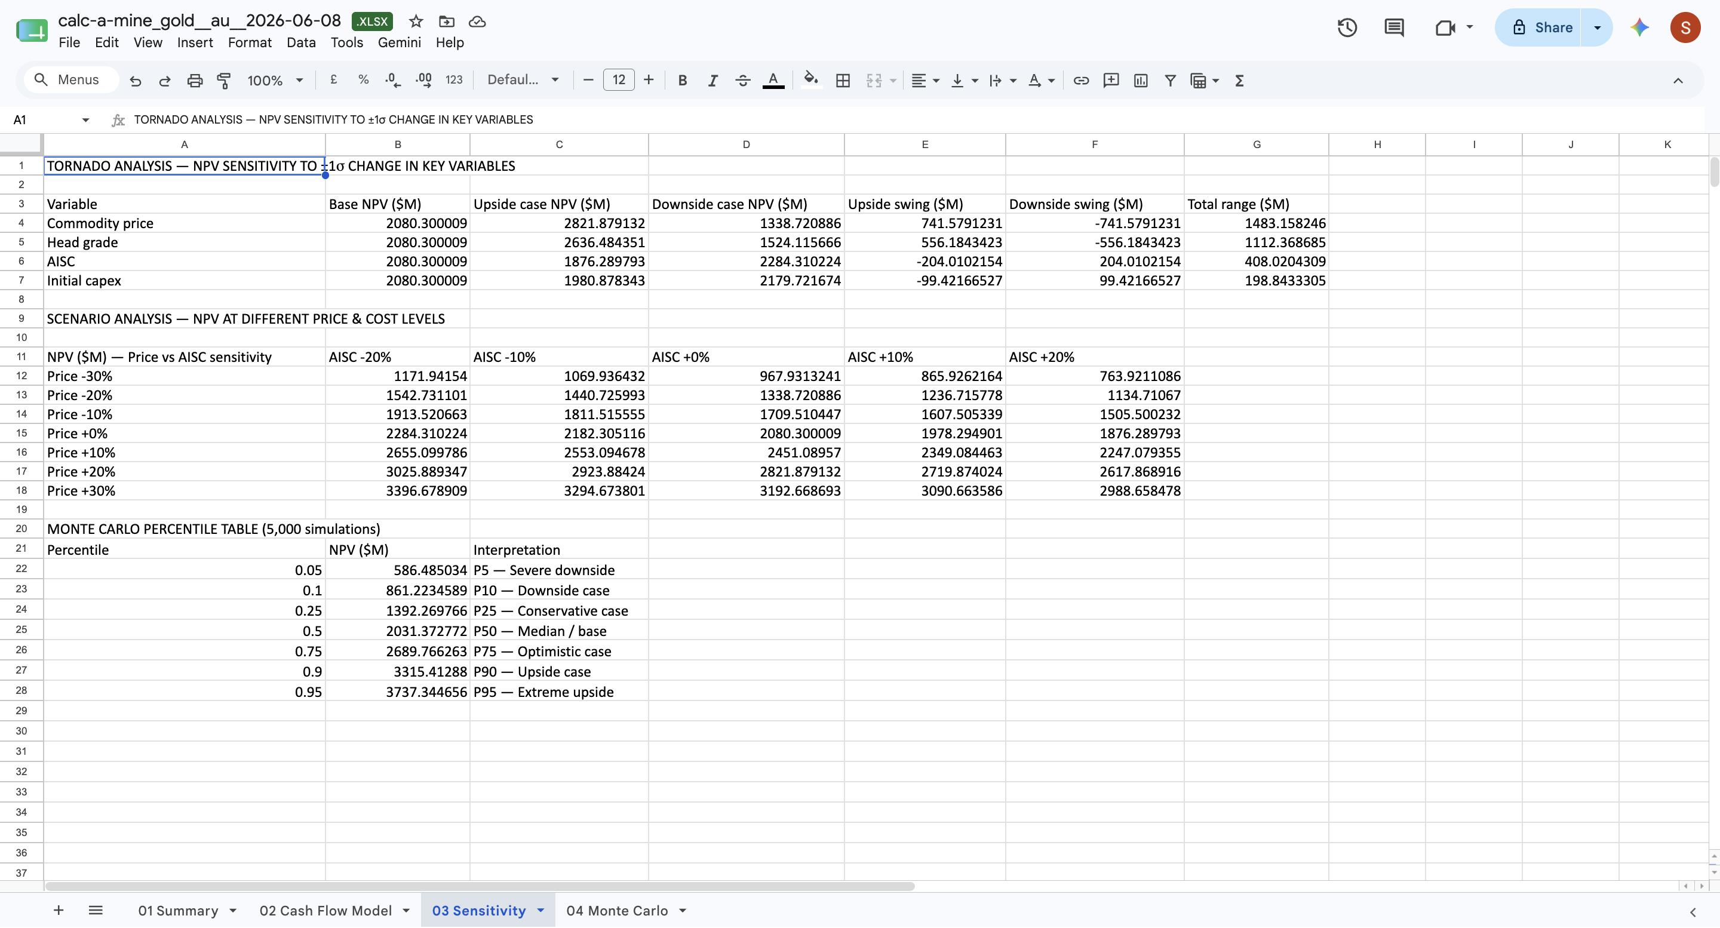Search the menus box

(x=72, y=80)
